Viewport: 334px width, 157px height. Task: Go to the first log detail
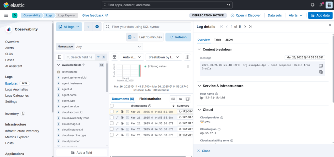click(221, 27)
